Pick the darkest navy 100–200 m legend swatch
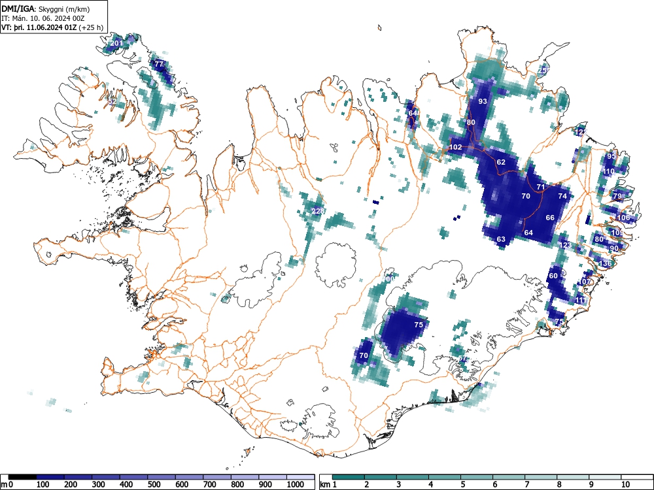The height and width of the screenshot is (490, 654). [x=50, y=477]
